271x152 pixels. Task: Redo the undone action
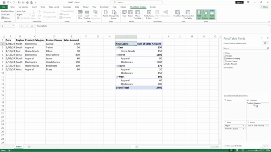(x=14, y=3)
